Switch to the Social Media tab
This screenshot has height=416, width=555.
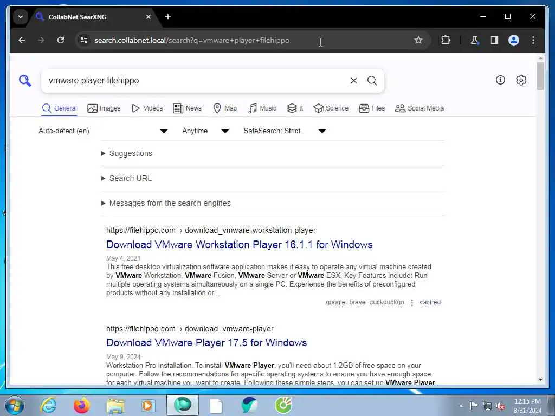[x=419, y=108]
